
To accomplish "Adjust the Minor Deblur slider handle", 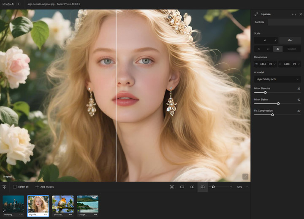I will 278,104.
